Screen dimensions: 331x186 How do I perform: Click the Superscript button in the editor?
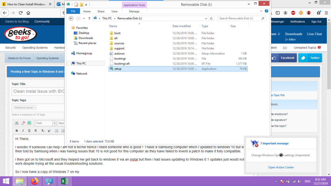tap(49, 131)
